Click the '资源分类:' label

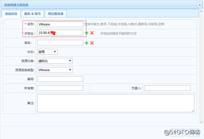(28, 61)
